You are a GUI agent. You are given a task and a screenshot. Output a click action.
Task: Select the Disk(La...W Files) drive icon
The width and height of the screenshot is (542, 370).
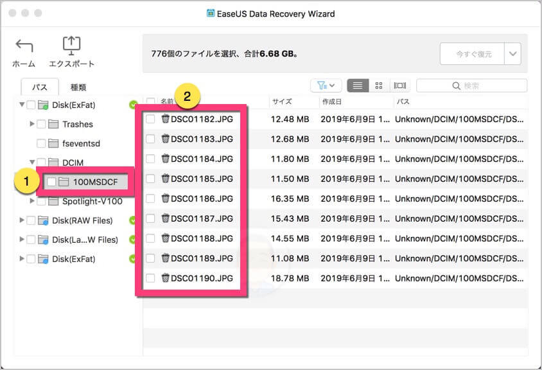coord(43,240)
